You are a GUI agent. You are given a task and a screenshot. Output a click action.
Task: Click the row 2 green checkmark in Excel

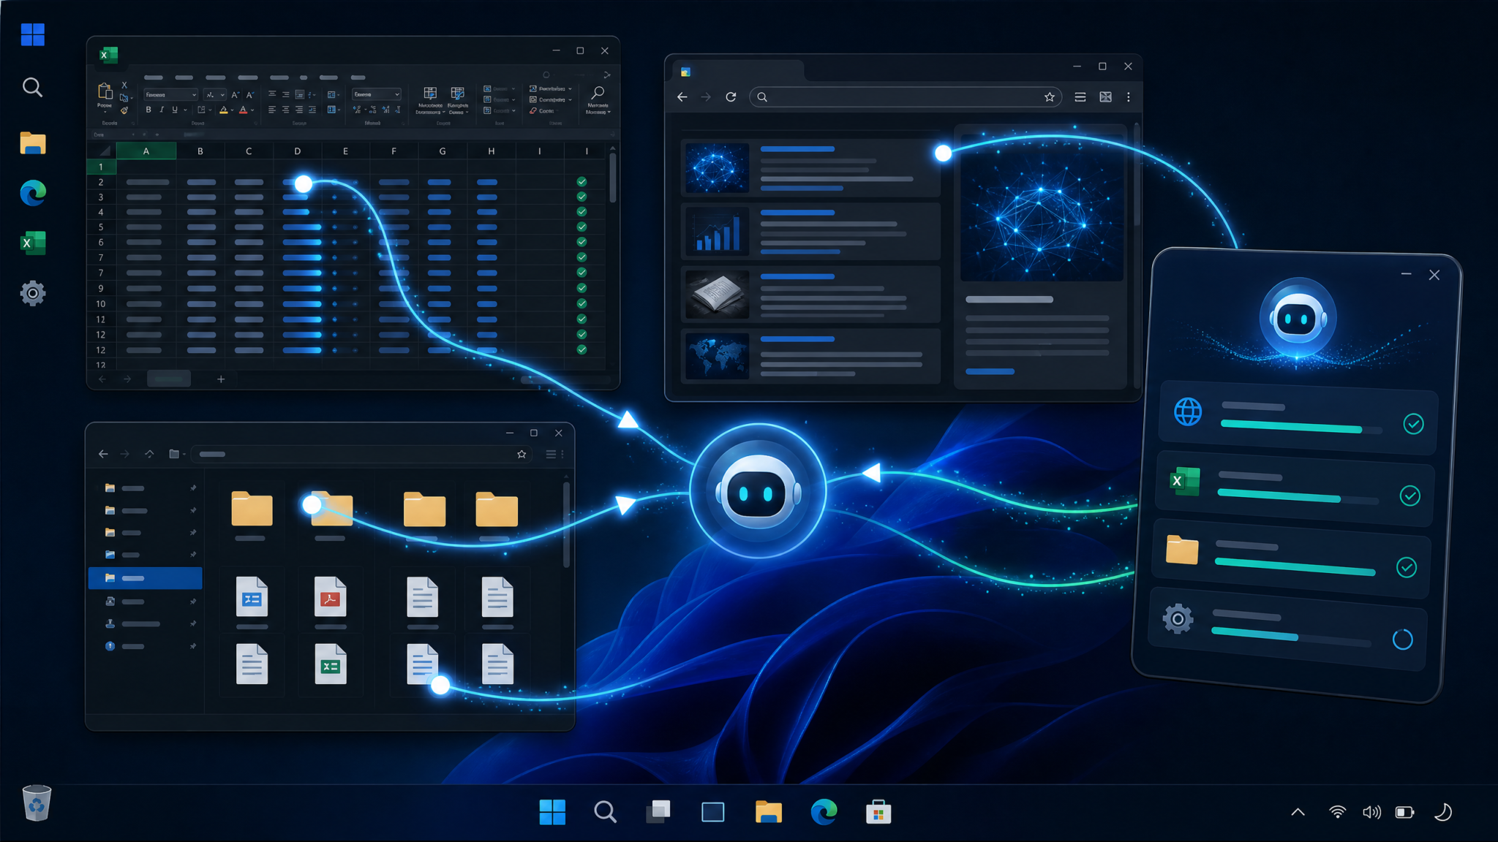tap(581, 181)
